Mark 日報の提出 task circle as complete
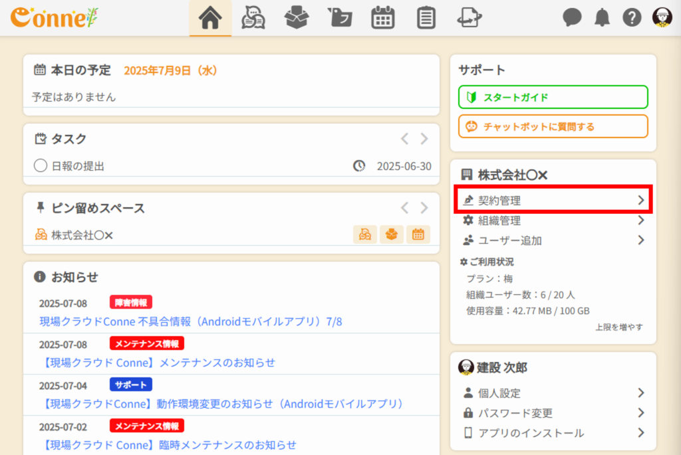The height and width of the screenshot is (455, 681). click(x=40, y=166)
